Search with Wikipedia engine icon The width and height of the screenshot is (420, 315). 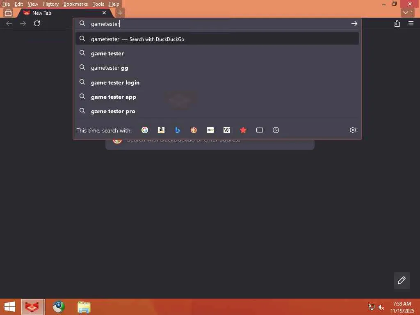tap(226, 130)
